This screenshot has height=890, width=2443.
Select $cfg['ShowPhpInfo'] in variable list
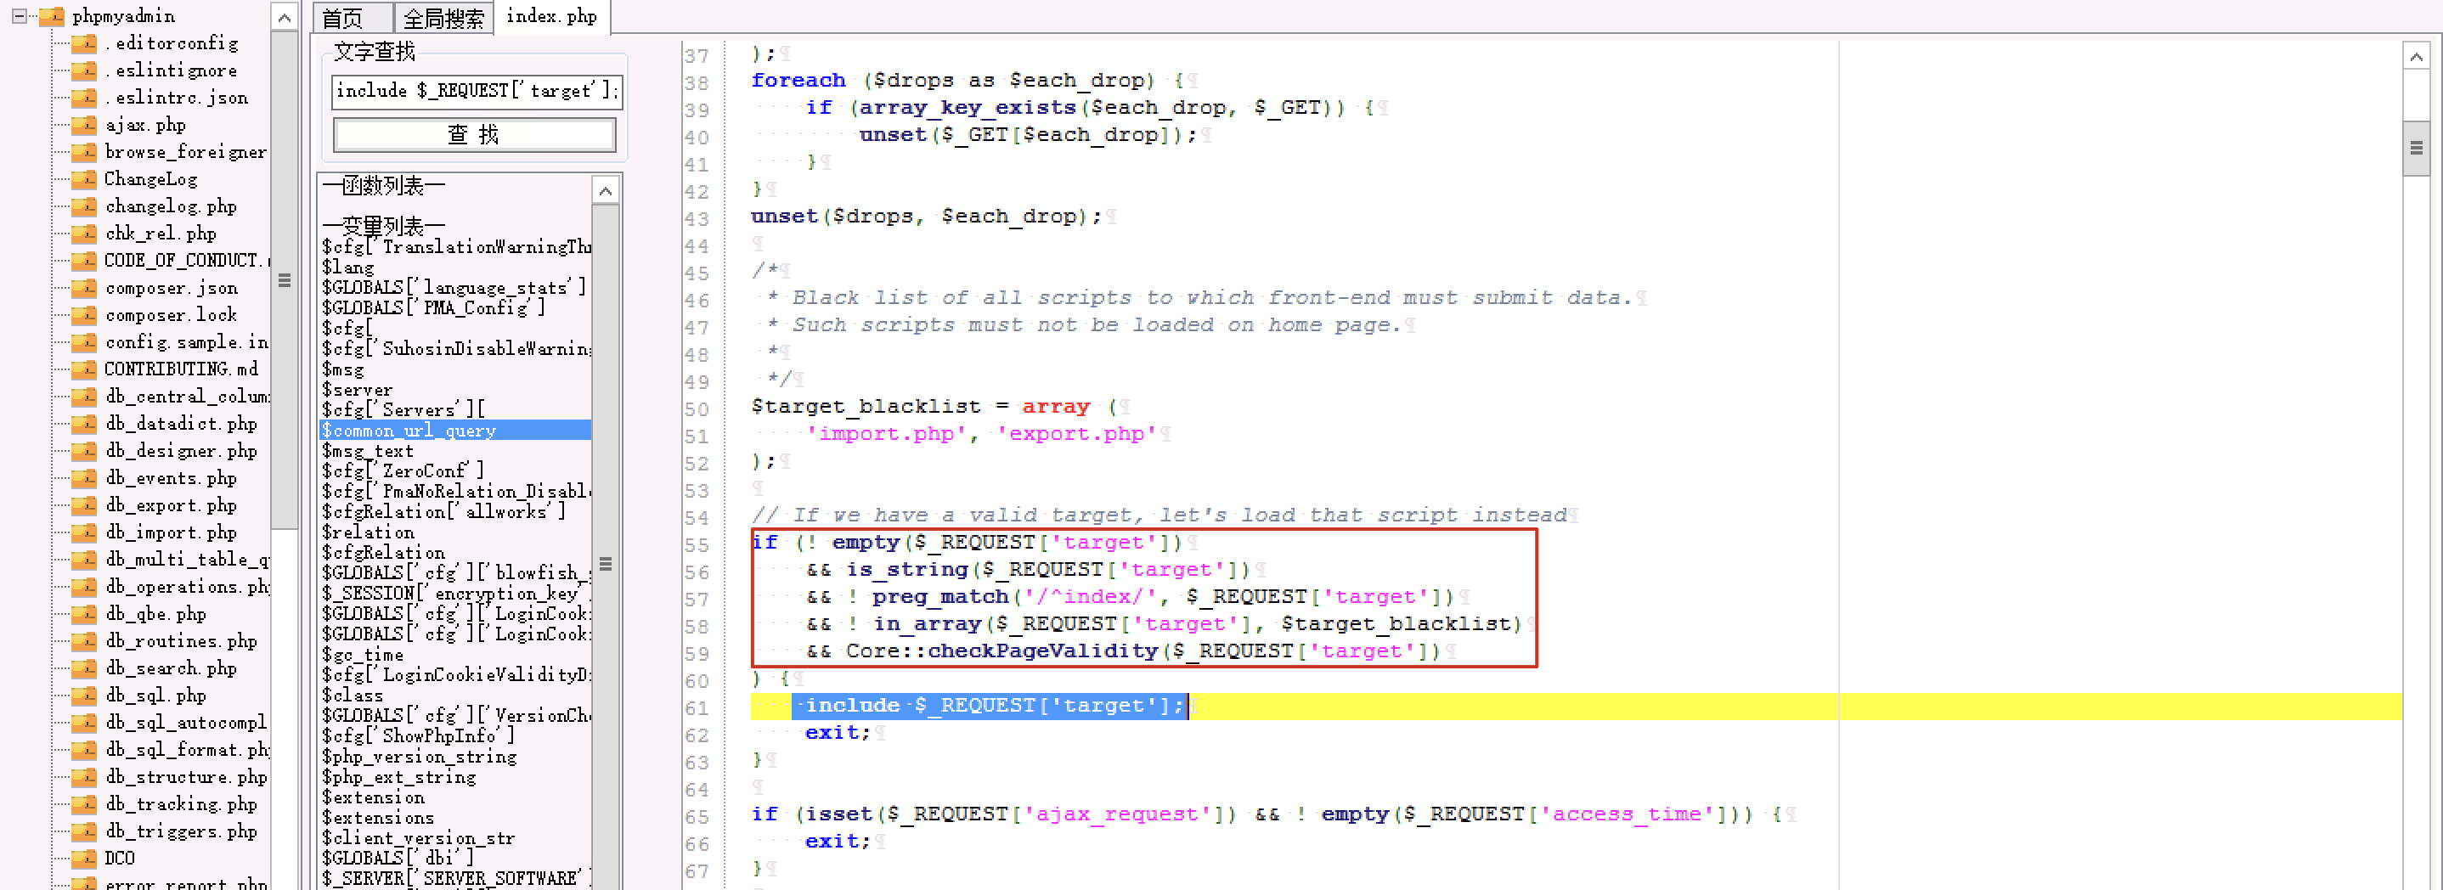(418, 736)
